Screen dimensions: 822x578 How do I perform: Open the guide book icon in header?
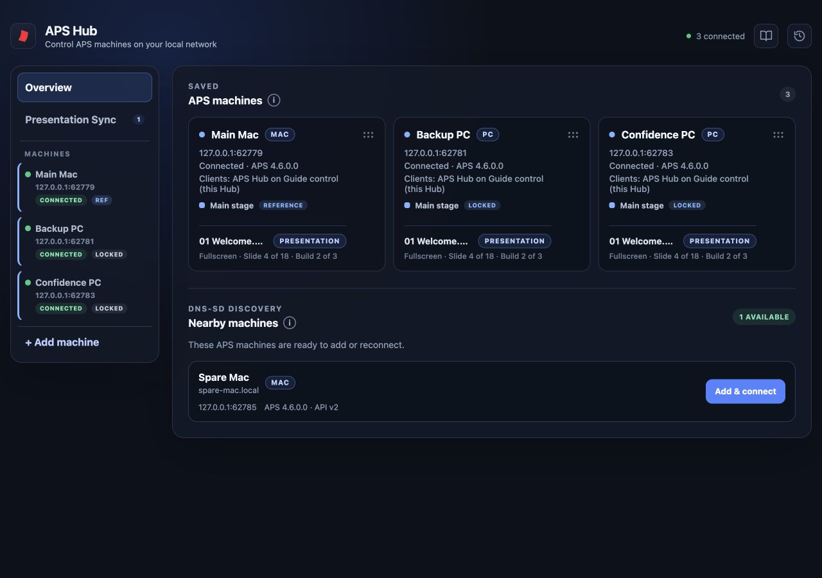click(766, 36)
